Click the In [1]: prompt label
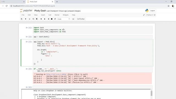Screen dimensions: 176x99 [x=29, y=28]
